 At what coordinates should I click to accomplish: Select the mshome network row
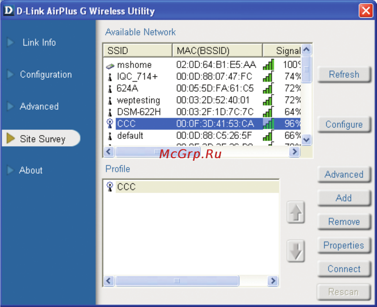(202, 65)
